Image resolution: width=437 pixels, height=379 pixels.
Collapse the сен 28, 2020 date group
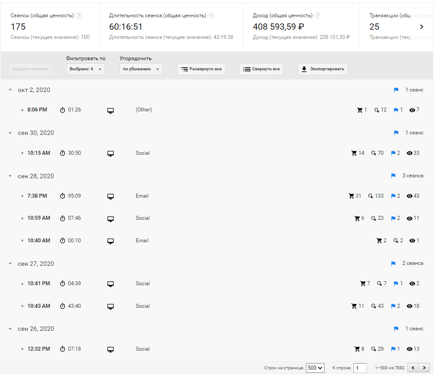tap(10, 176)
